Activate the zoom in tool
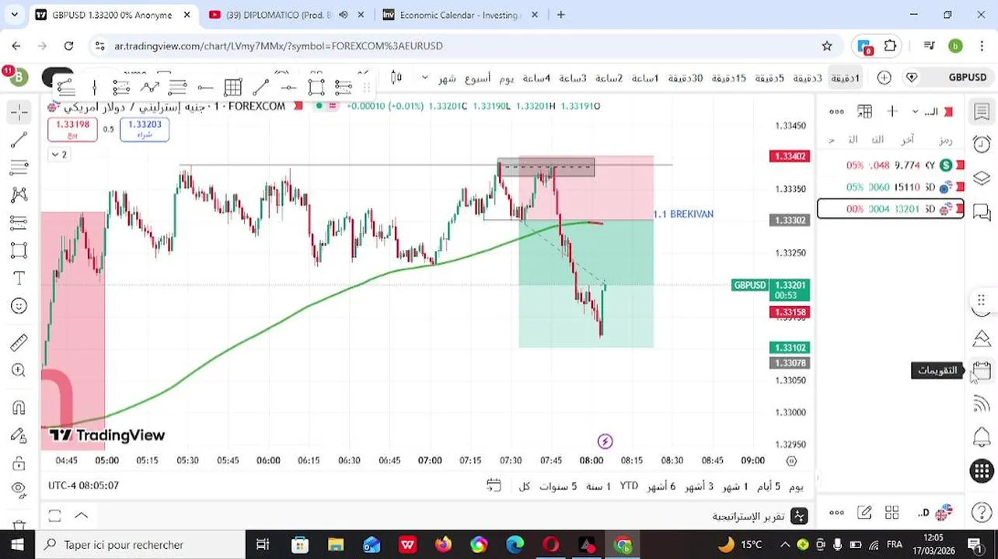Viewport: 998px width, 559px height. point(19,370)
